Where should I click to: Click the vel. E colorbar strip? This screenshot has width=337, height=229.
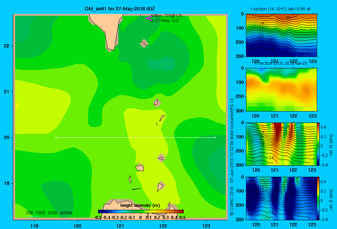point(318,198)
